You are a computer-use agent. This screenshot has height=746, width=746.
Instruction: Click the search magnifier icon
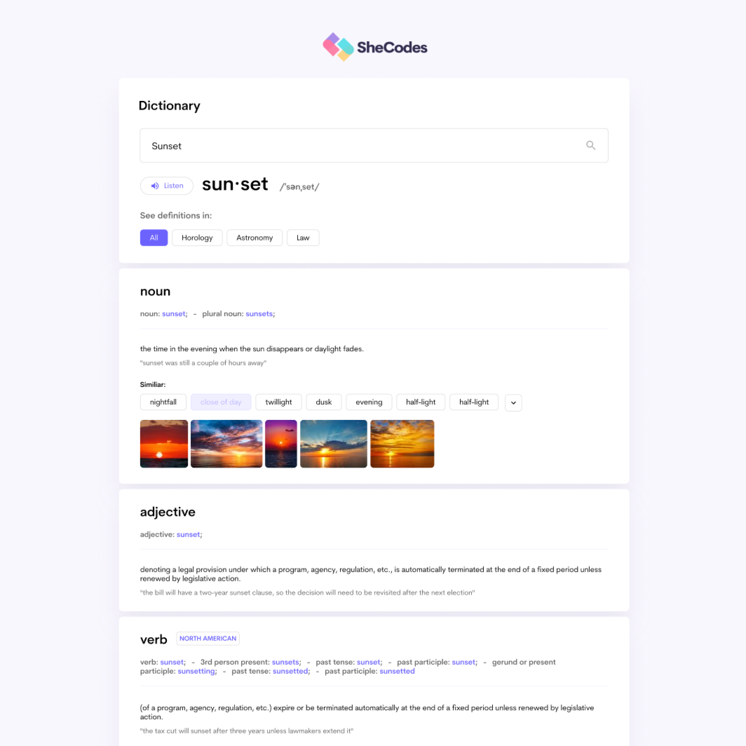coord(590,145)
